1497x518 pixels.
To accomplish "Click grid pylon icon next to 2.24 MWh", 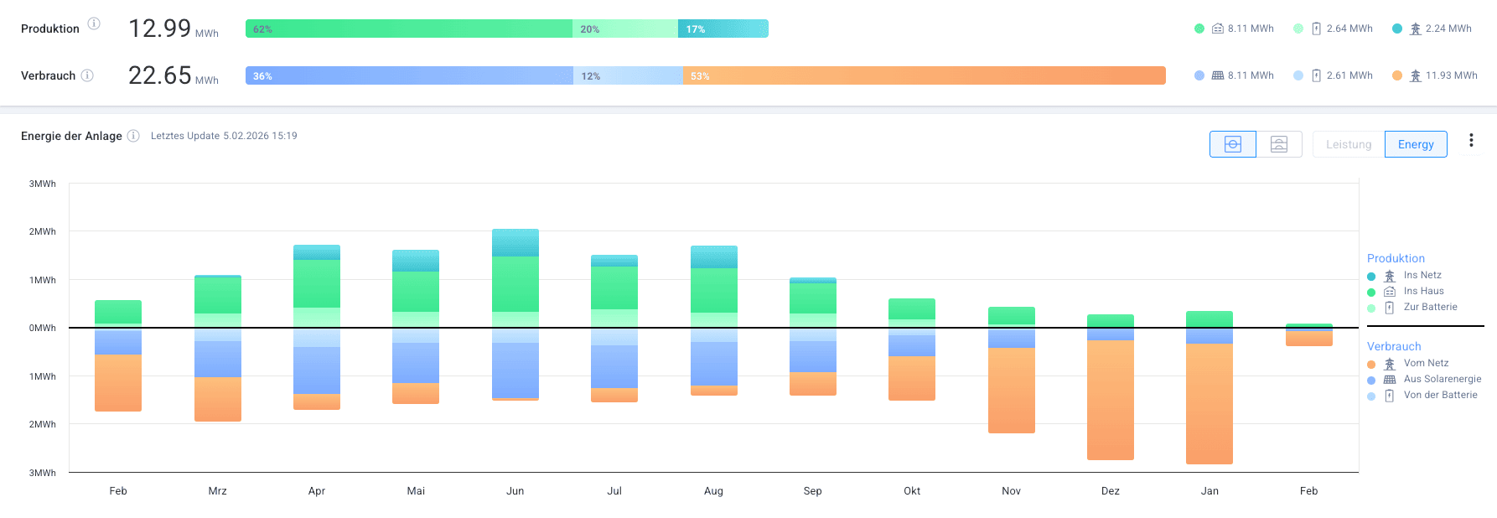I will tap(1415, 28).
